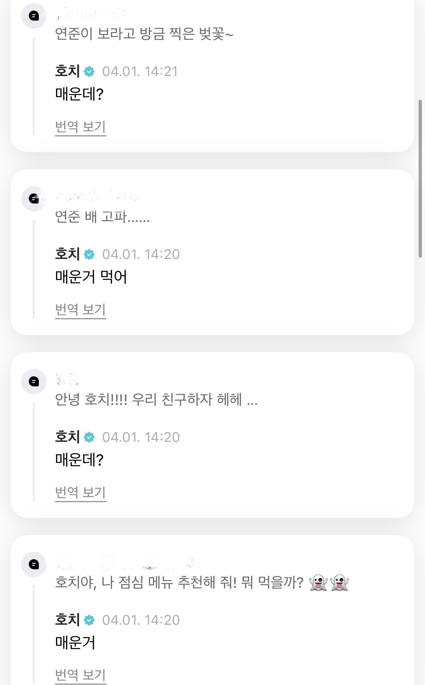Click avatar icon beside '연준 배 고파' comment
Screen dimensions: 425x685
(34, 199)
